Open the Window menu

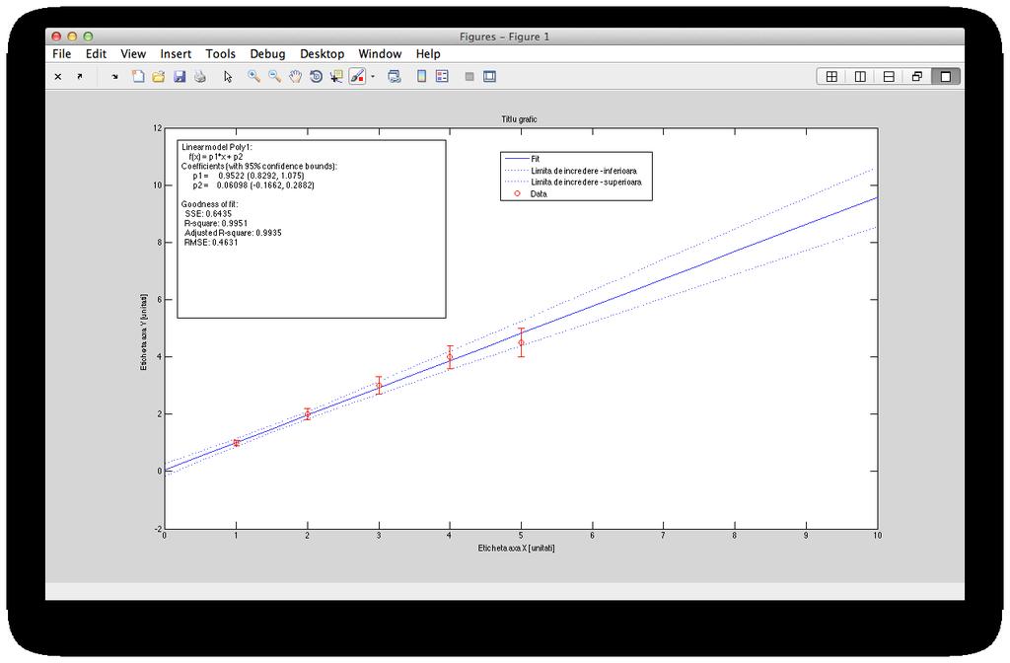point(380,54)
